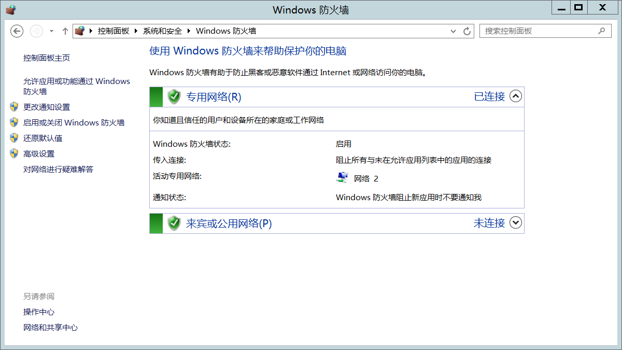Open the breadcrumb arrow after 系统和安全
The width and height of the screenshot is (622, 350).
pos(189,31)
